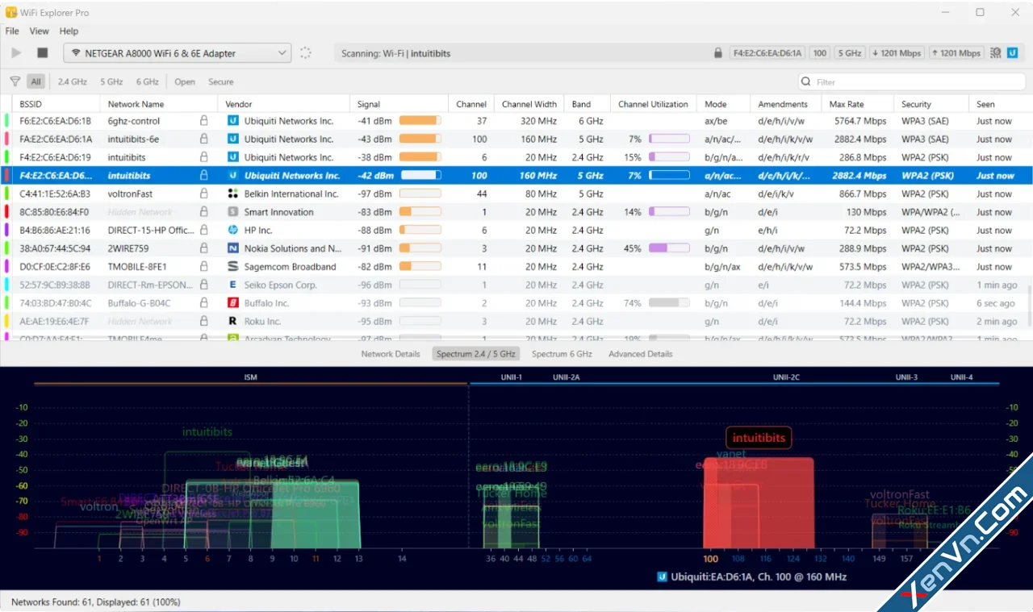Click the upload 1201 Mbps badge

point(956,53)
